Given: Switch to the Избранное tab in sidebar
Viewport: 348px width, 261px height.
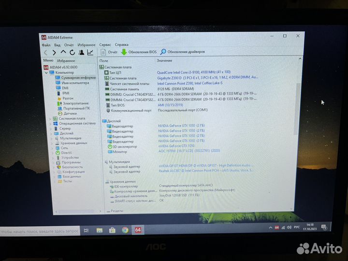Looking at the screenshot, I should (x=66, y=60).
